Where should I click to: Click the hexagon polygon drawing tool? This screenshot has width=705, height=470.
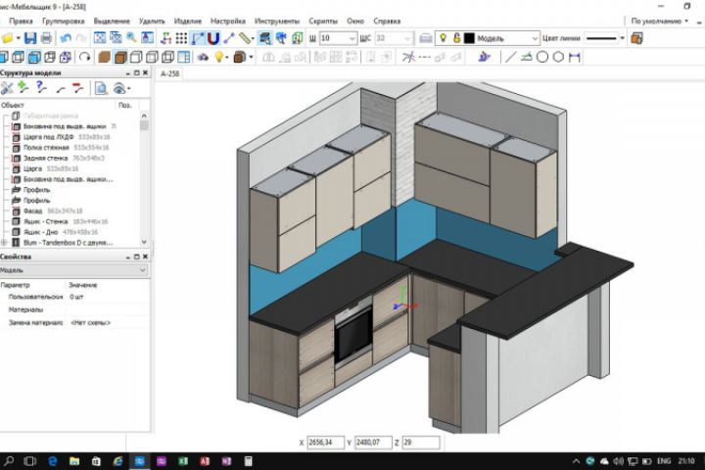558,57
